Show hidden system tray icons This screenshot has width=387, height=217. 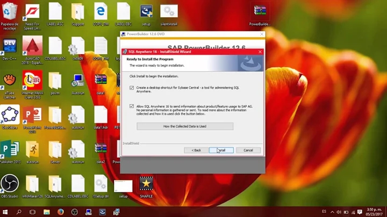(332, 212)
